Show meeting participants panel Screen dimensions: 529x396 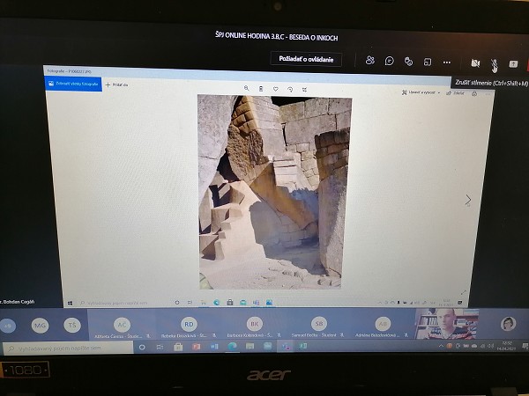(369, 61)
